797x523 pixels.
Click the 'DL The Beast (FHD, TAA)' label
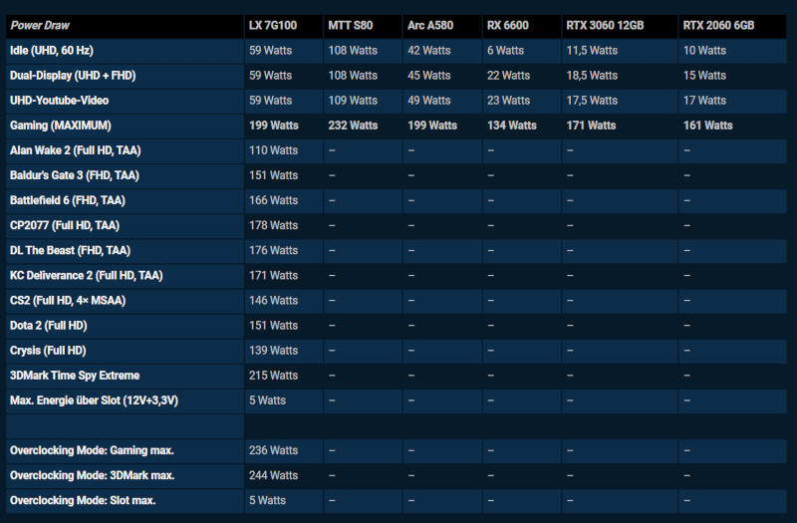70,250
